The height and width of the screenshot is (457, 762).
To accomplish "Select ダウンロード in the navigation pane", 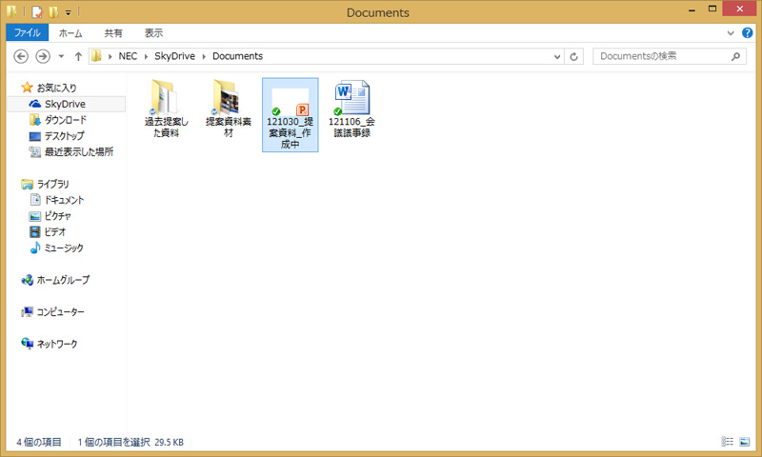I will (65, 120).
